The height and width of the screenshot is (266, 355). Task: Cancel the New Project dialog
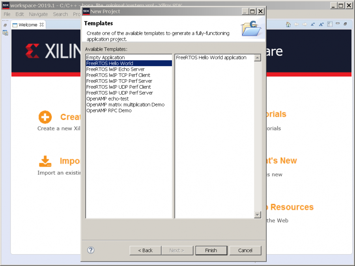coord(245,250)
